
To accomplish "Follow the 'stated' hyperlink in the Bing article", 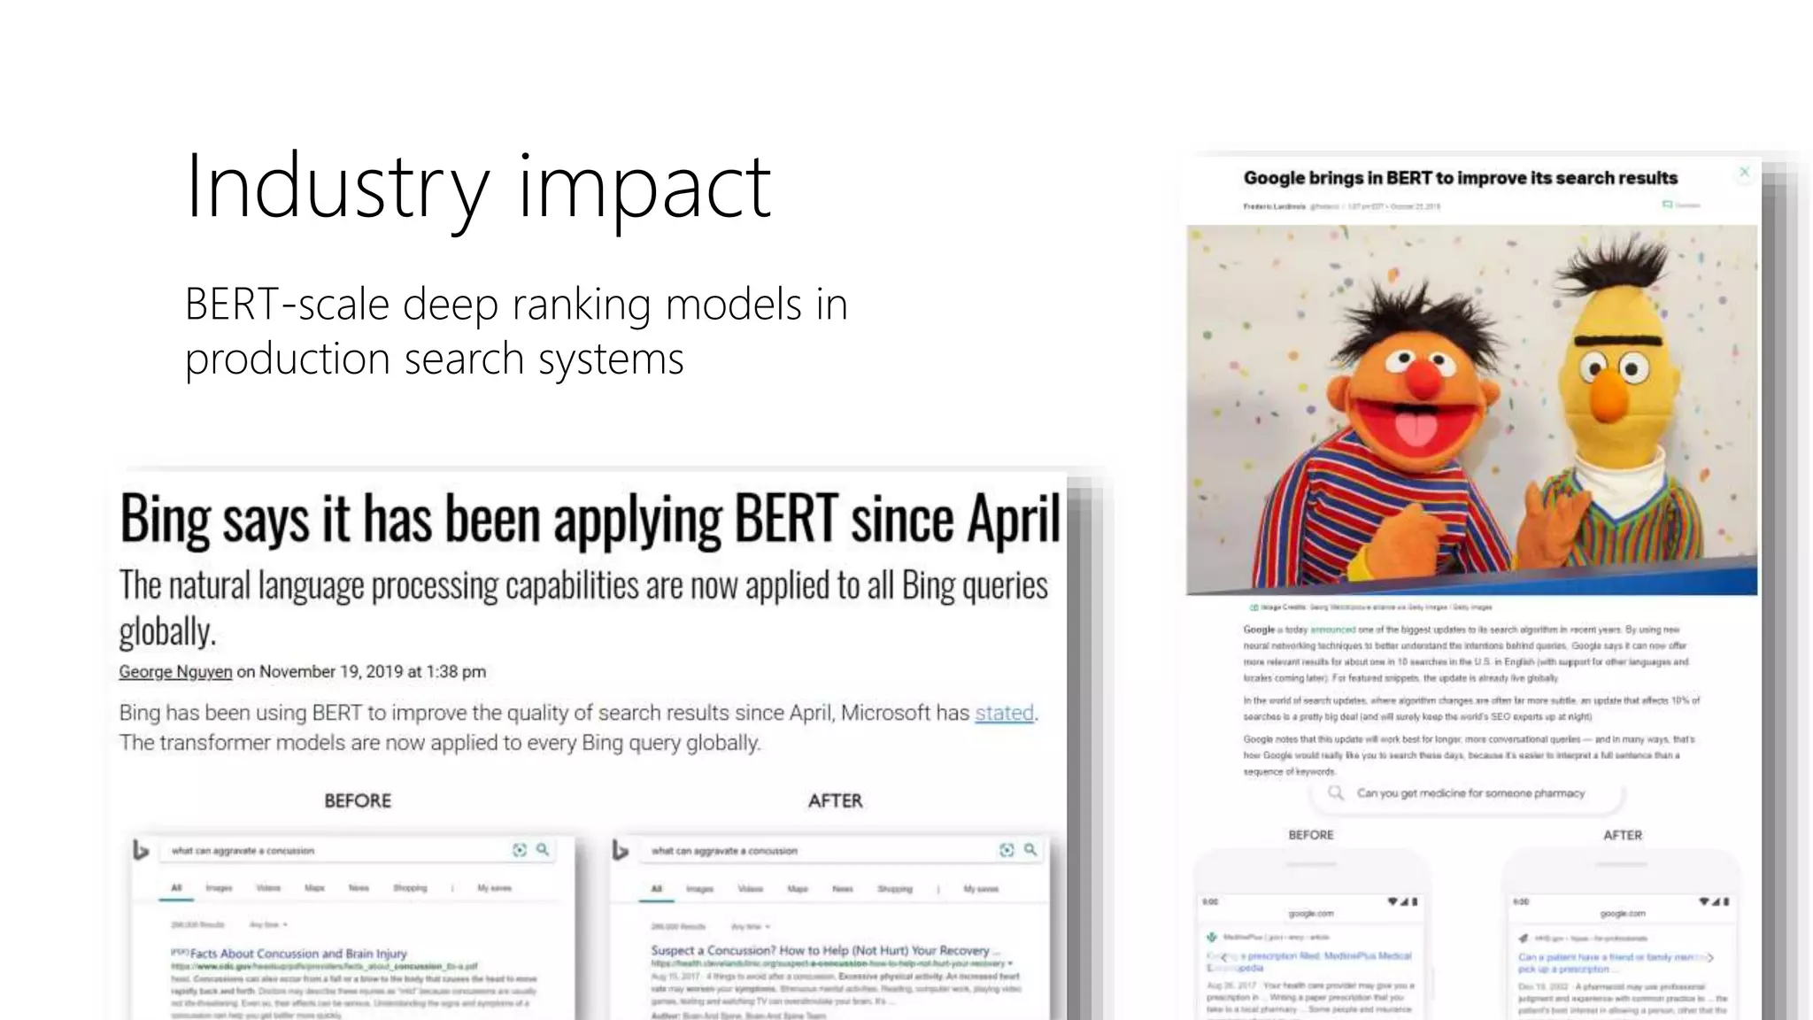I will pos(1004,713).
